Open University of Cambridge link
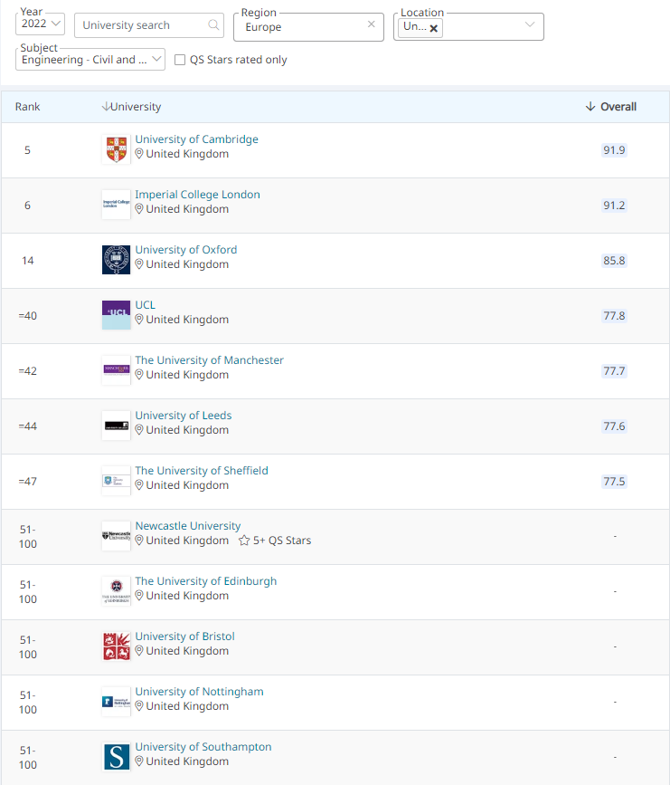This screenshot has width=670, height=785. (196, 139)
